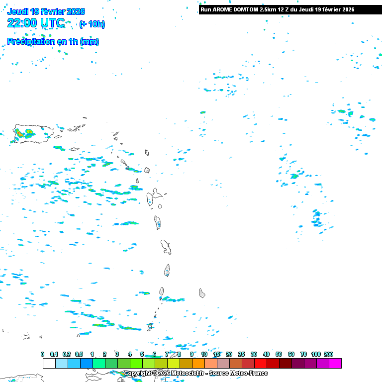Click the (+ 10h) forecast offset label

click(92, 24)
